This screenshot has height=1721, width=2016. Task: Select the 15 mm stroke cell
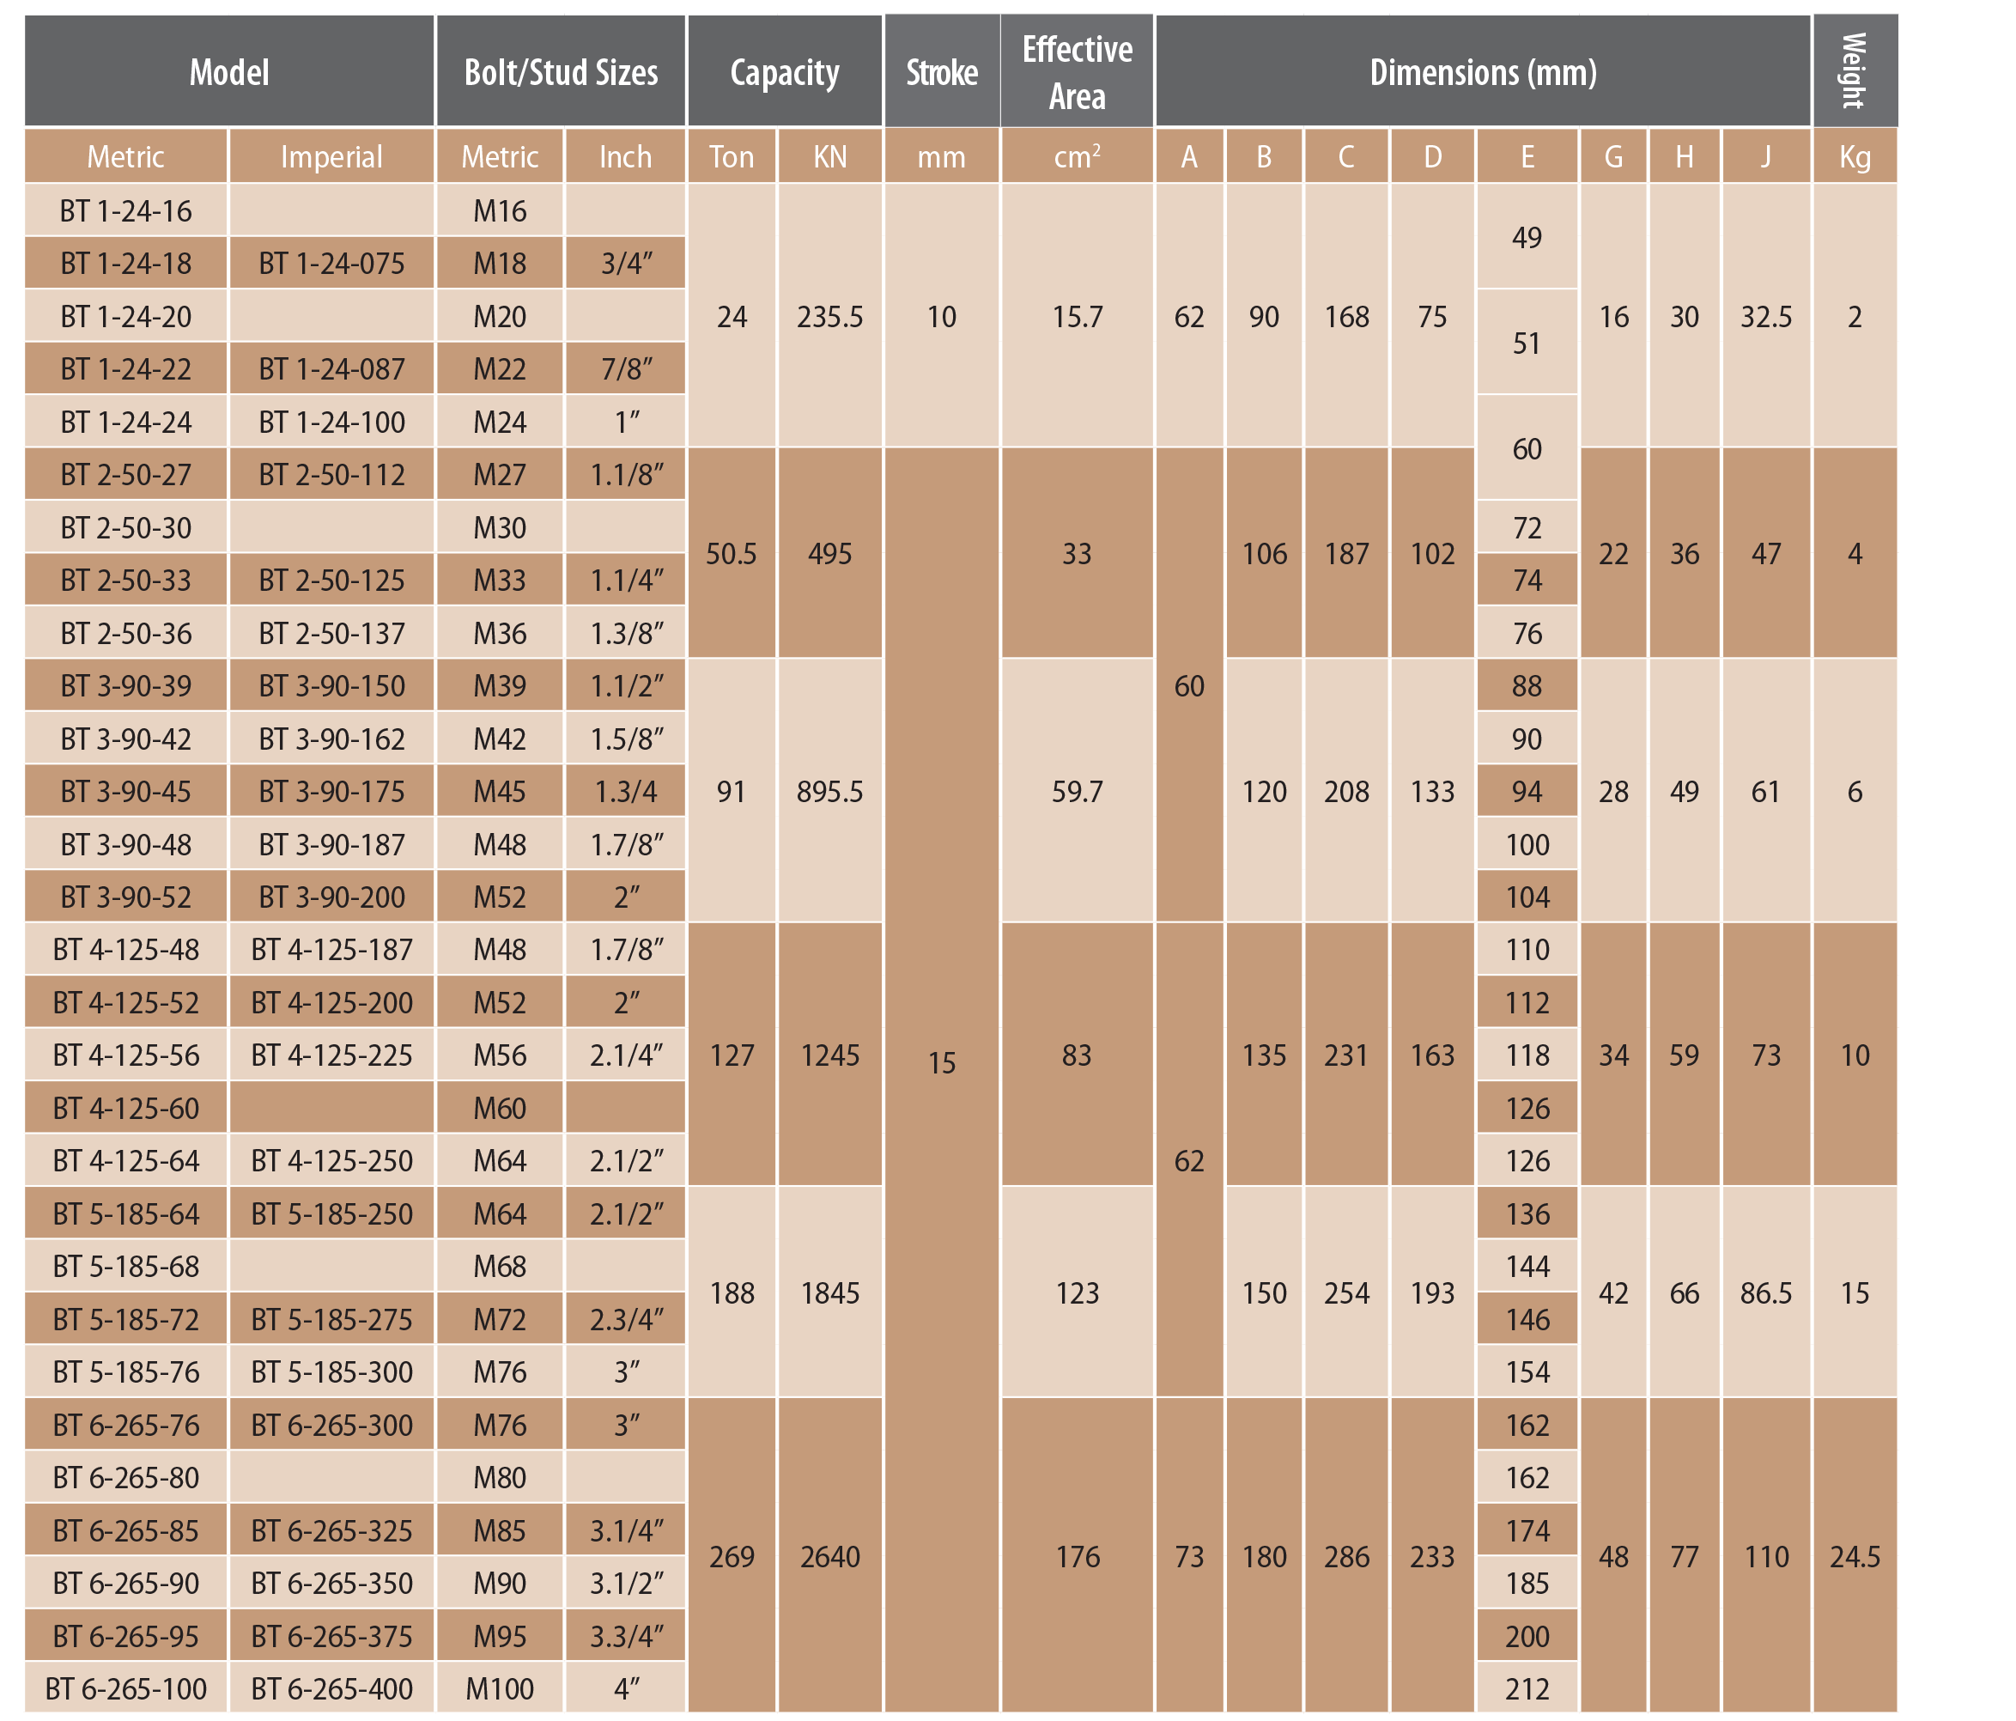point(941,1062)
